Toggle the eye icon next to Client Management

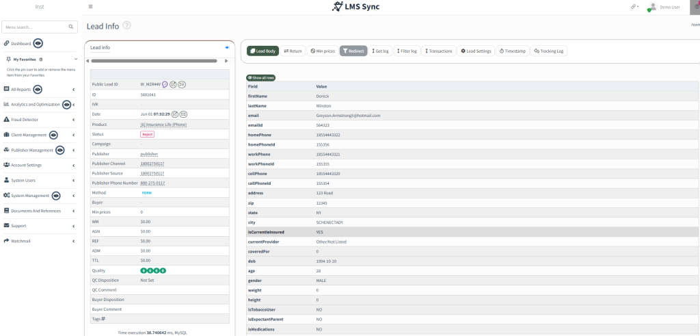pos(53,135)
